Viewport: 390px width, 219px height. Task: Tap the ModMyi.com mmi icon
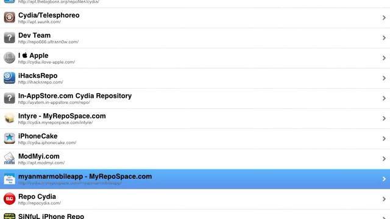click(x=10, y=158)
